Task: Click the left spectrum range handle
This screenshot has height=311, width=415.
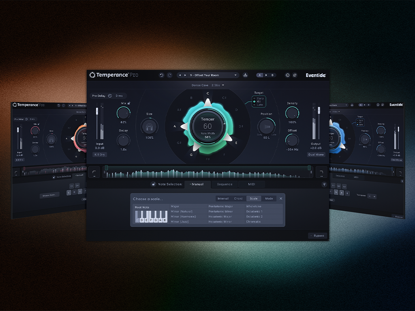Action: 107,168
